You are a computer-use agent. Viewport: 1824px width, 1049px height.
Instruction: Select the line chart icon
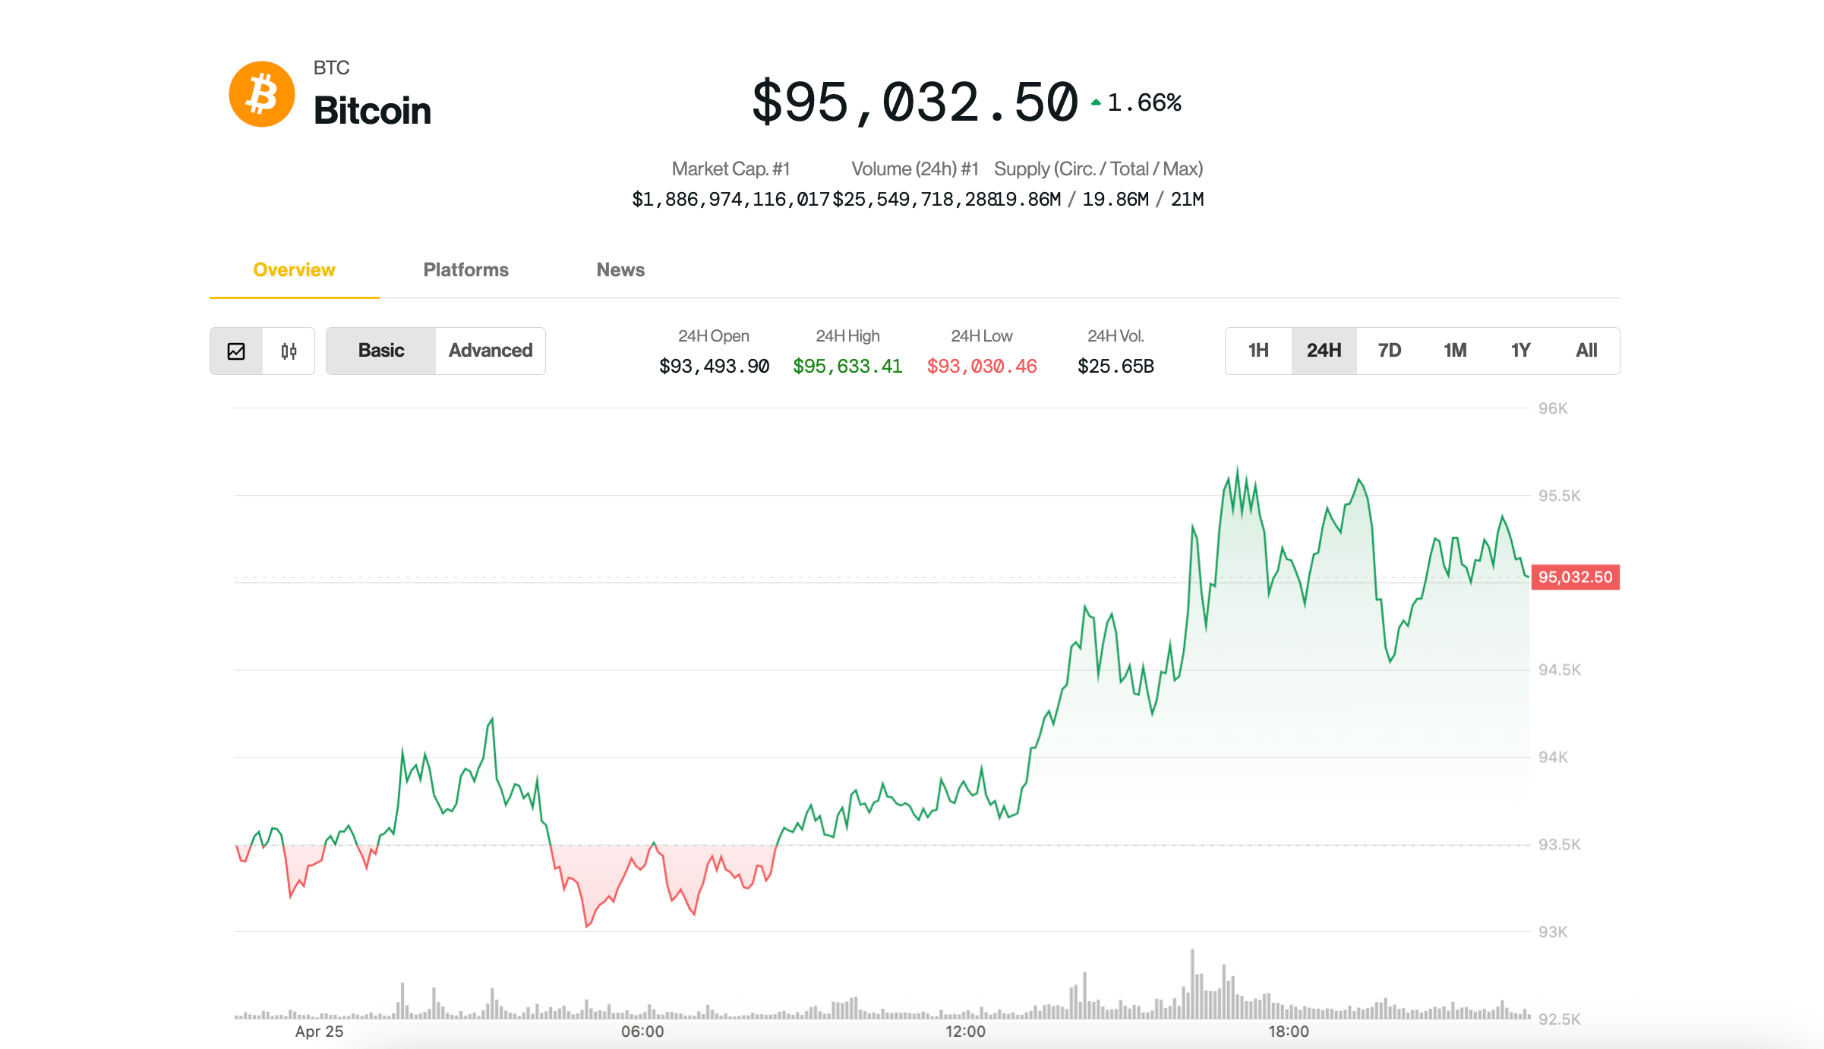coord(237,351)
